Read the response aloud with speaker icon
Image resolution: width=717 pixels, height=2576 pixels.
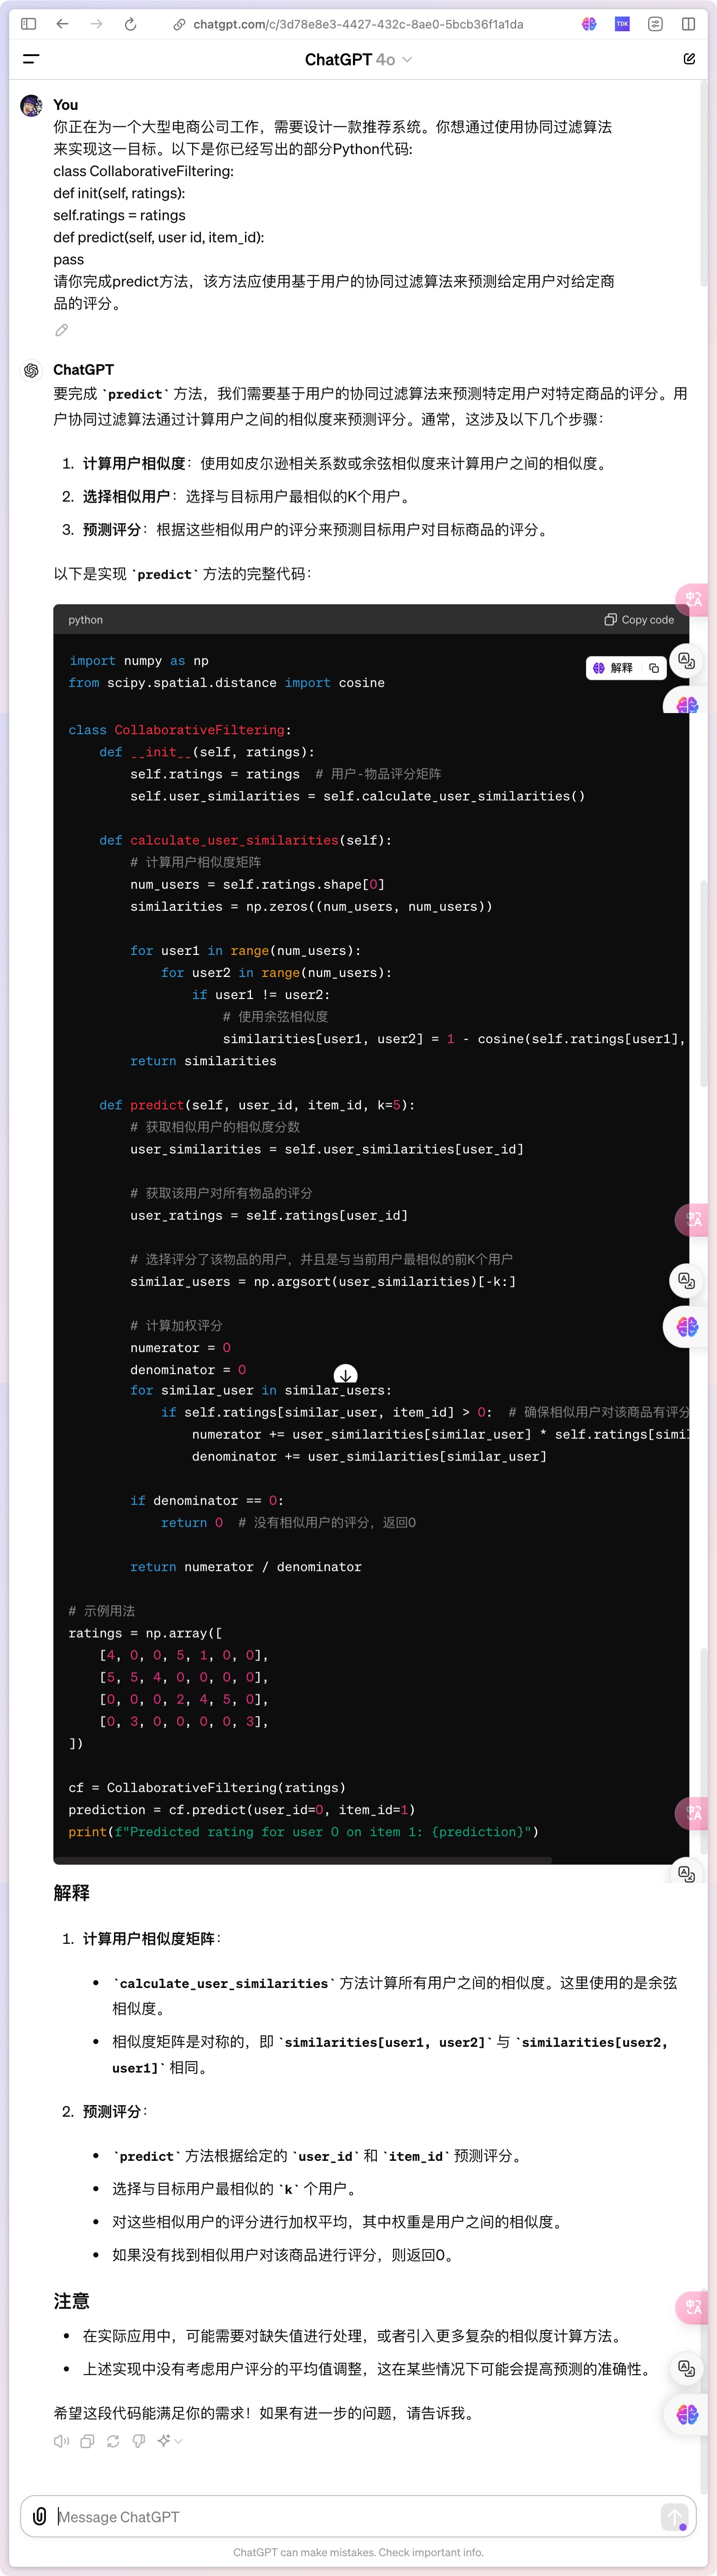tap(61, 2441)
